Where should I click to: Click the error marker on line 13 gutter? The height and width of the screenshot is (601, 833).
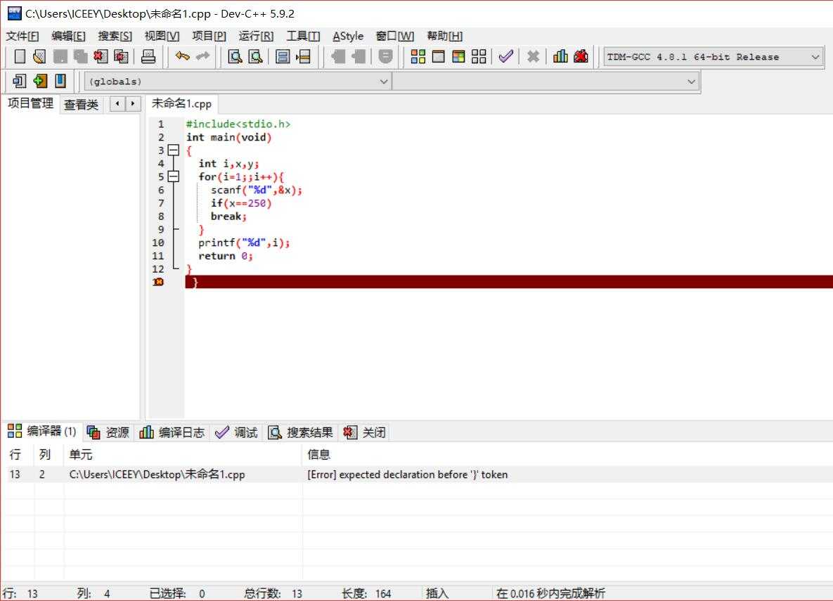click(157, 282)
